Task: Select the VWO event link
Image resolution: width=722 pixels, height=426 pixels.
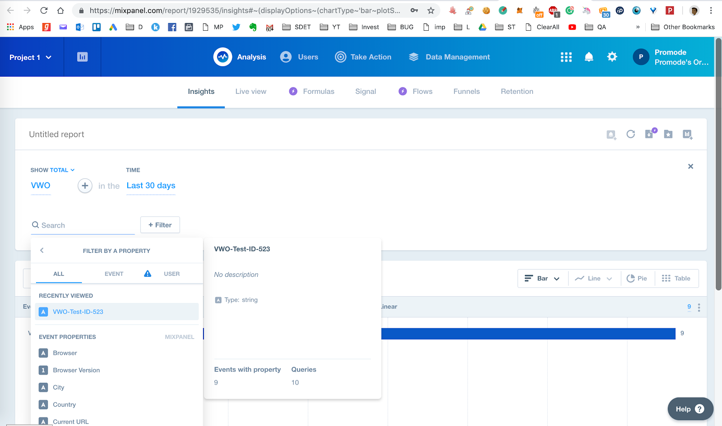Action: [x=41, y=186]
